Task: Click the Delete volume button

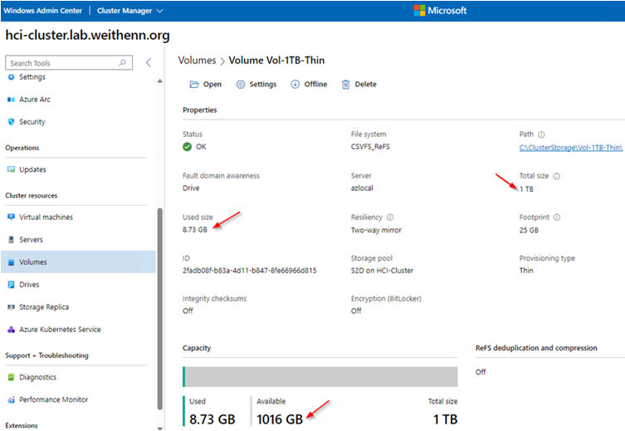Action: (x=359, y=85)
